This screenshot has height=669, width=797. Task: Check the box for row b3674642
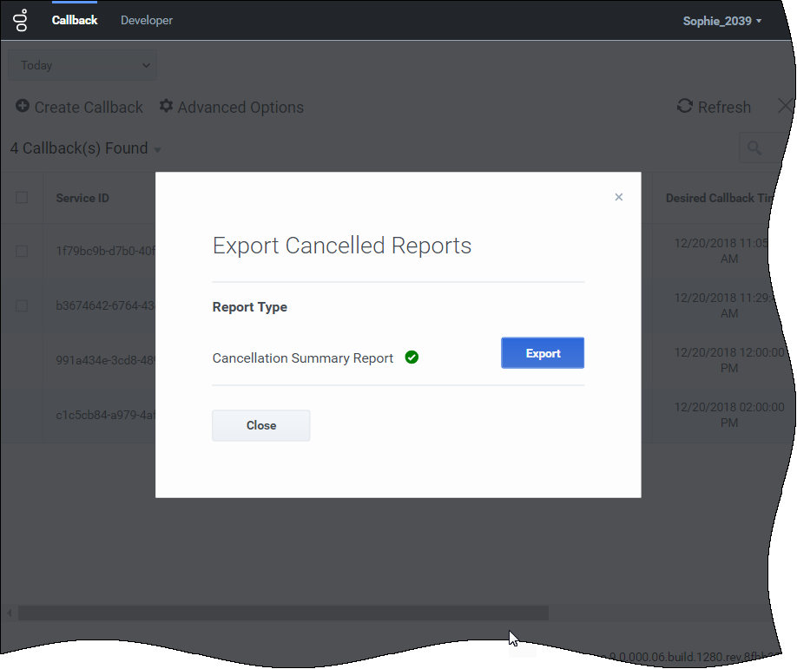tap(22, 305)
